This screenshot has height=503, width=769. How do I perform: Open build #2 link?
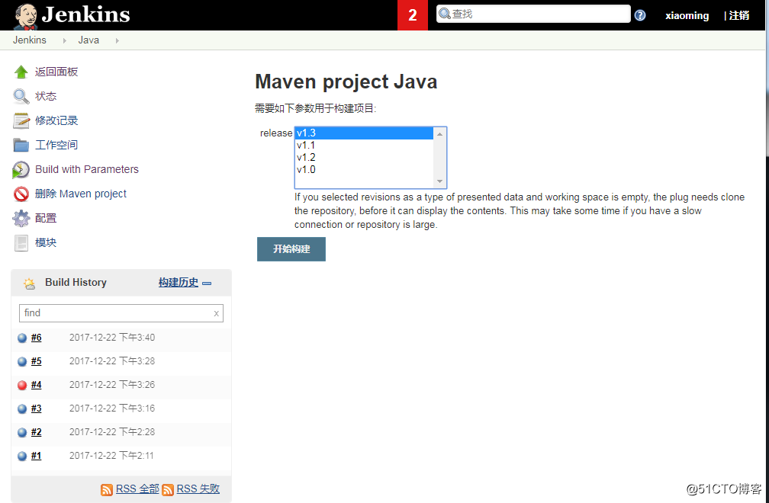tap(37, 432)
